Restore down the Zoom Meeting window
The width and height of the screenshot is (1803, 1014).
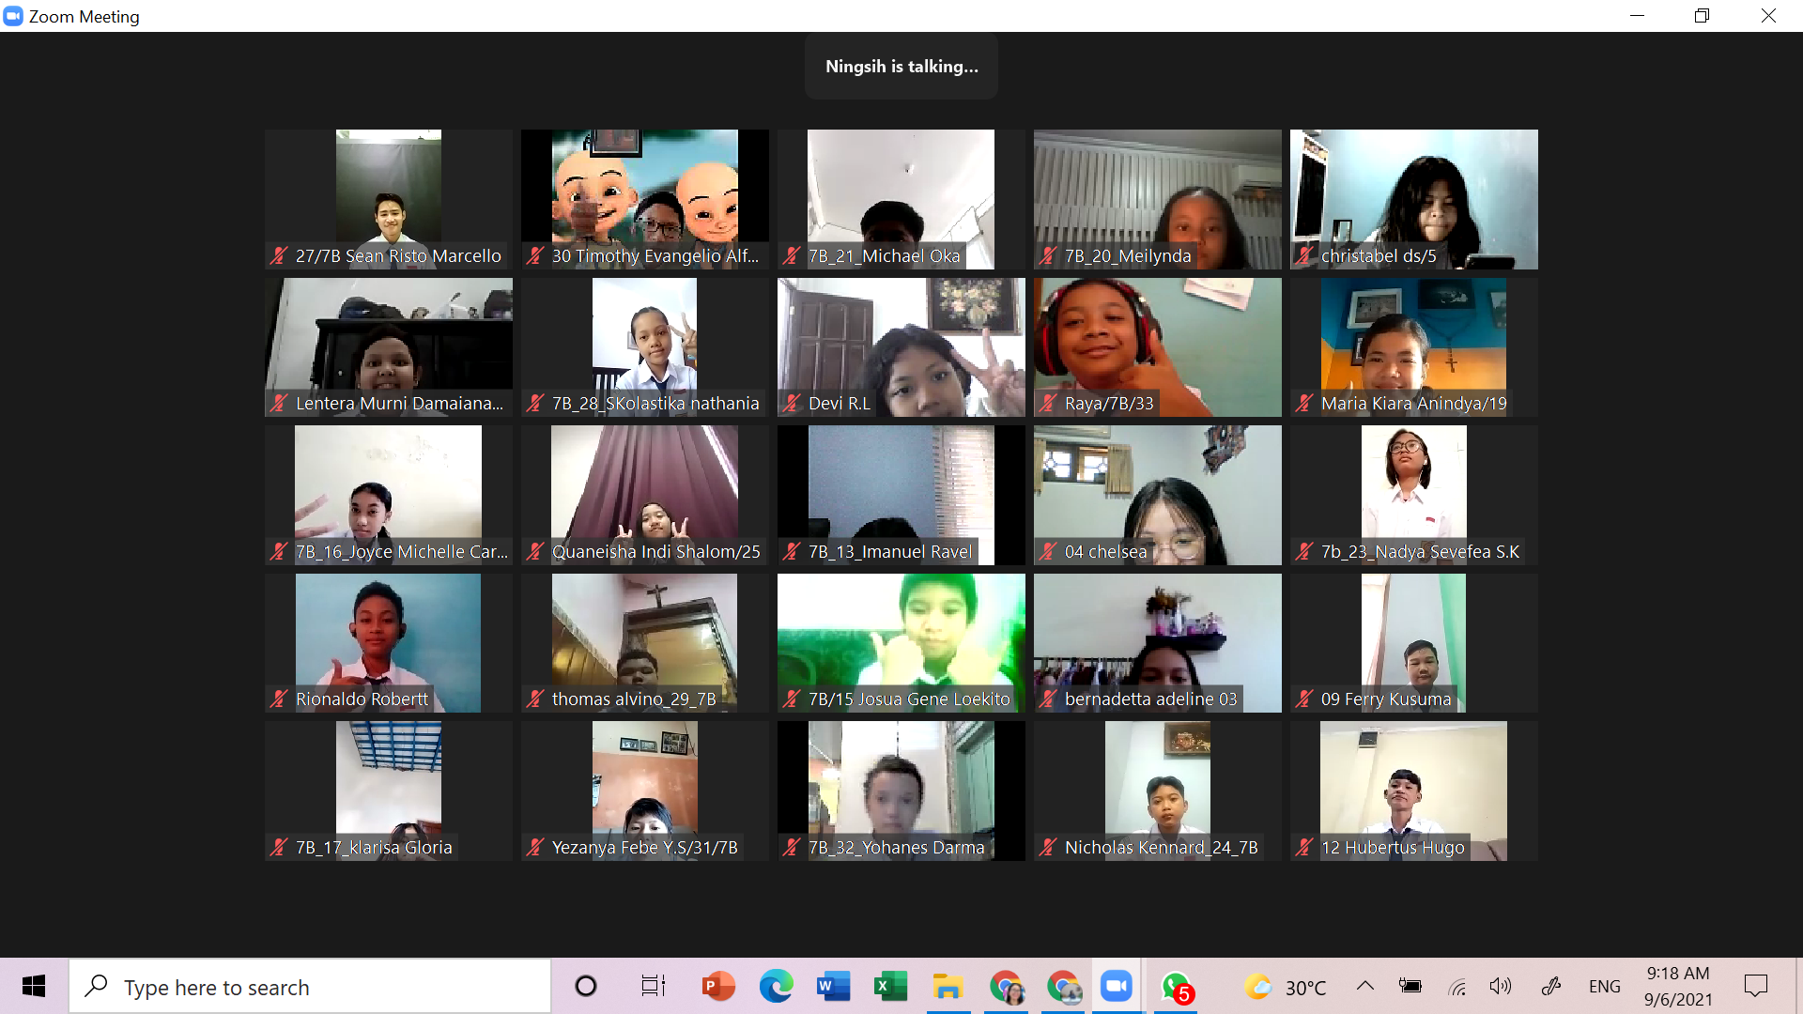1702,16
